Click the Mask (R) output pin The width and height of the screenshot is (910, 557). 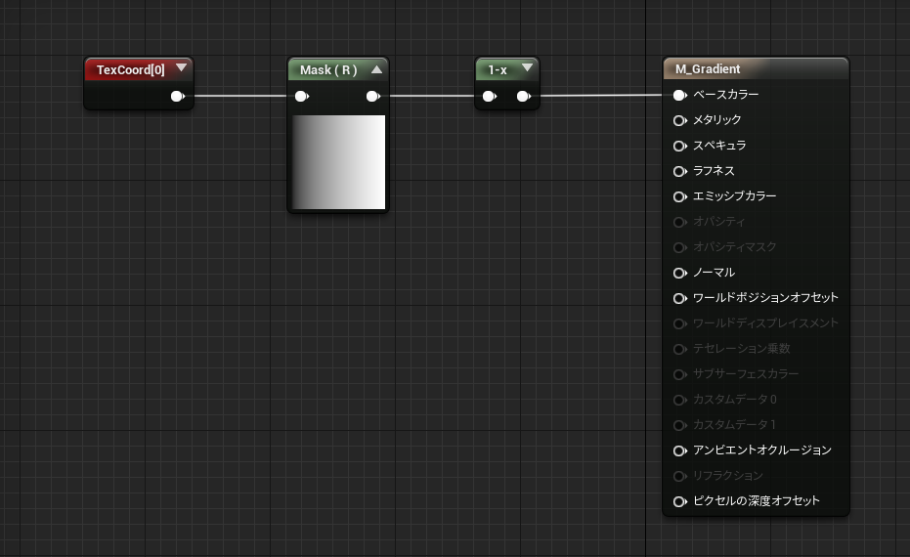pos(373,97)
